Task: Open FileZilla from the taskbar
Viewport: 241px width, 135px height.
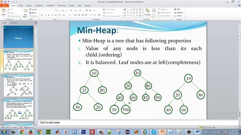Action: (x=92, y=132)
